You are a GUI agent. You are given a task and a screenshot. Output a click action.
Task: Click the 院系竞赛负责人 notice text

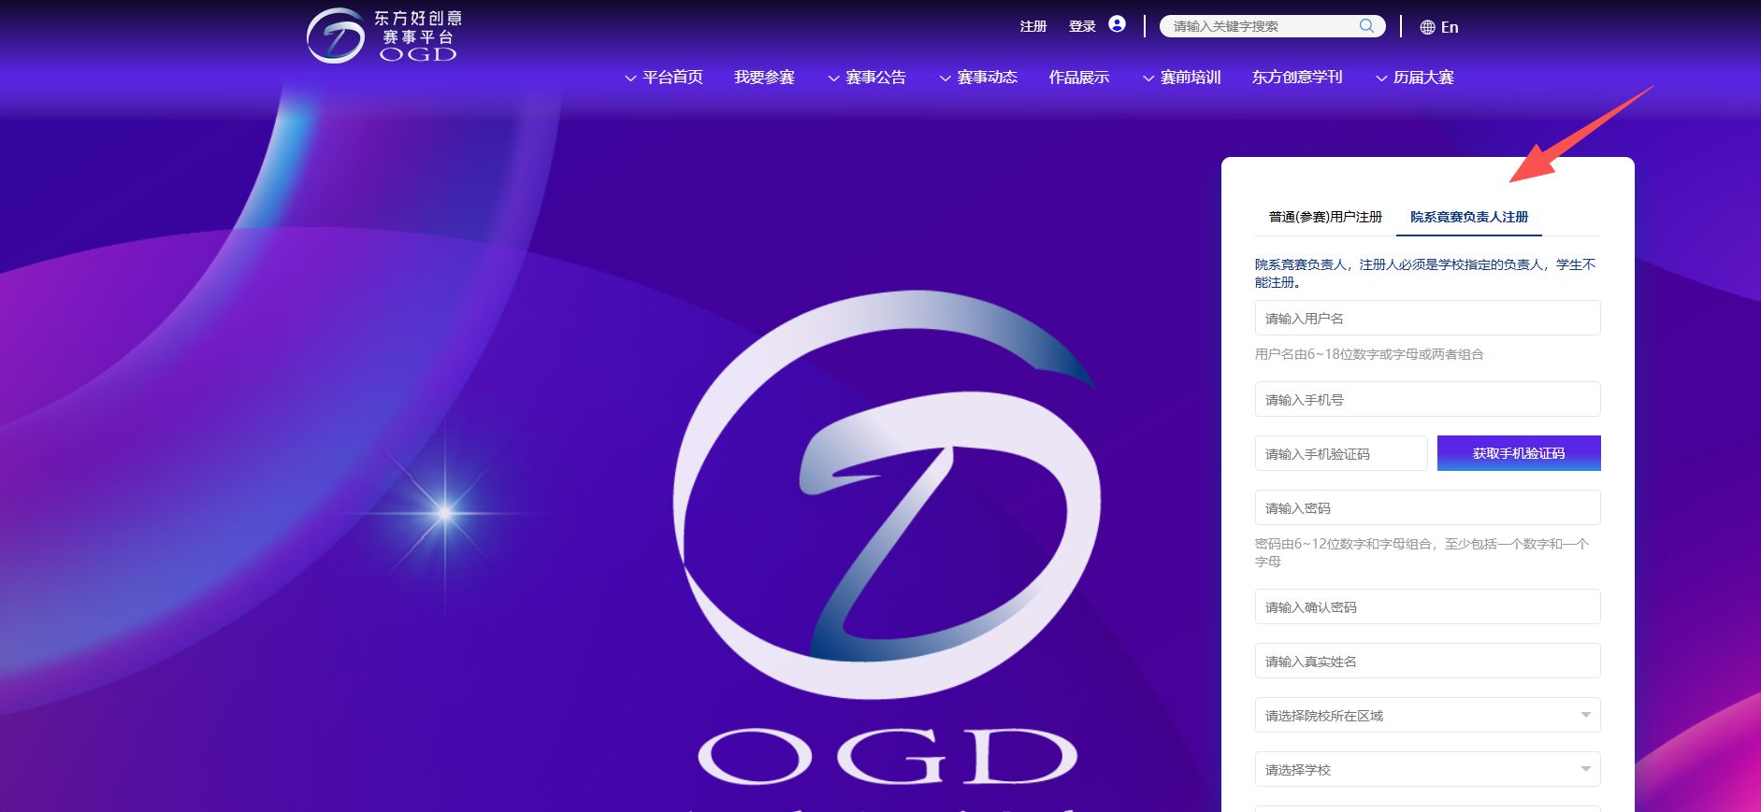pyautogui.click(x=1425, y=273)
